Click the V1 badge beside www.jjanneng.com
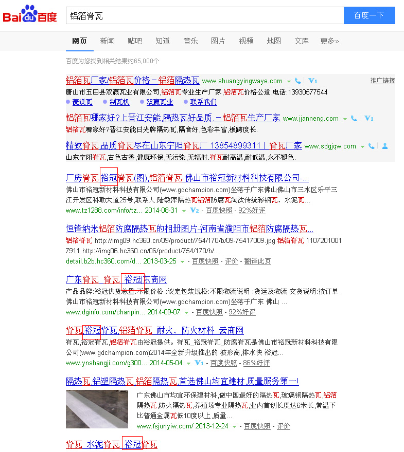Image resolution: width=404 pixels, height=452 pixels. 369,119
